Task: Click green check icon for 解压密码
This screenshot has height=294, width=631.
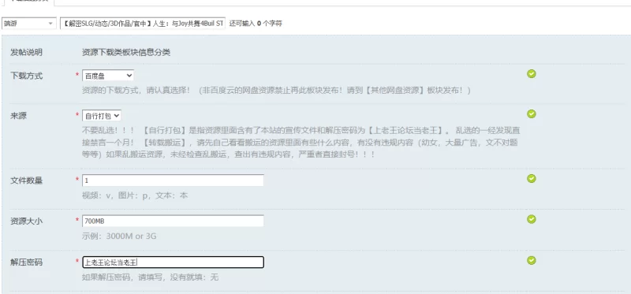Action: (532, 260)
